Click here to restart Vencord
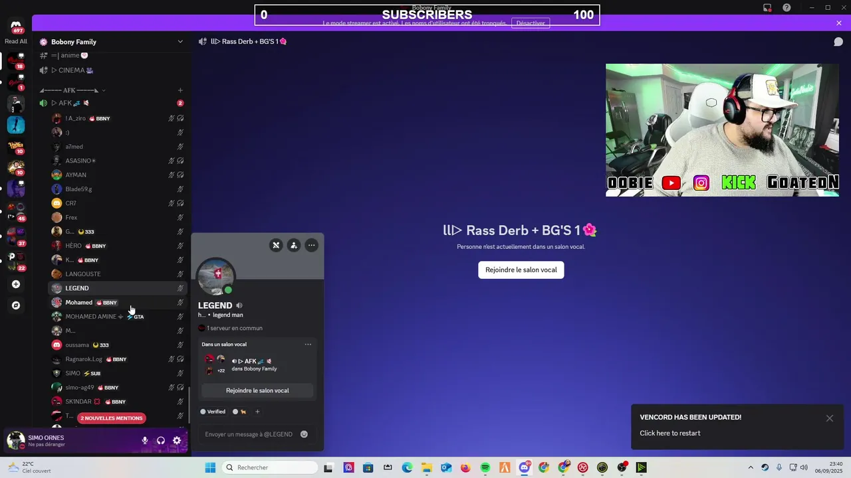This screenshot has width=851, height=478. click(670, 433)
